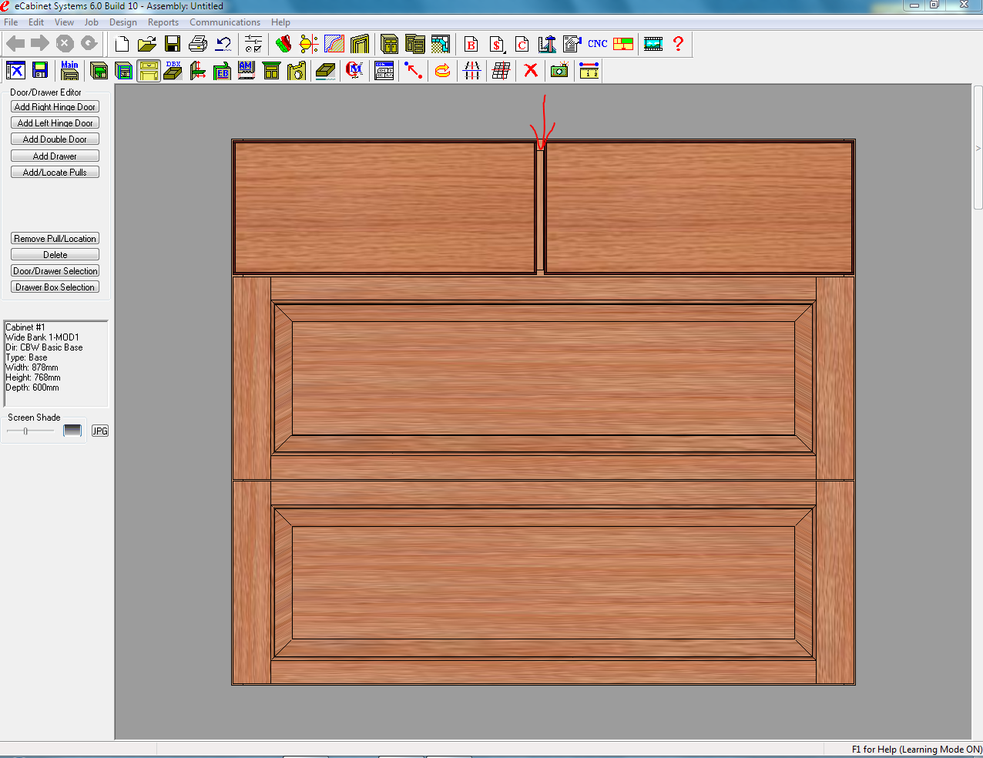Open the Reports menu
The image size is (983, 758).
click(x=163, y=22)
